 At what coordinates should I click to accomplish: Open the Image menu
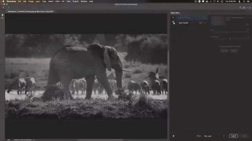point(31,2)
